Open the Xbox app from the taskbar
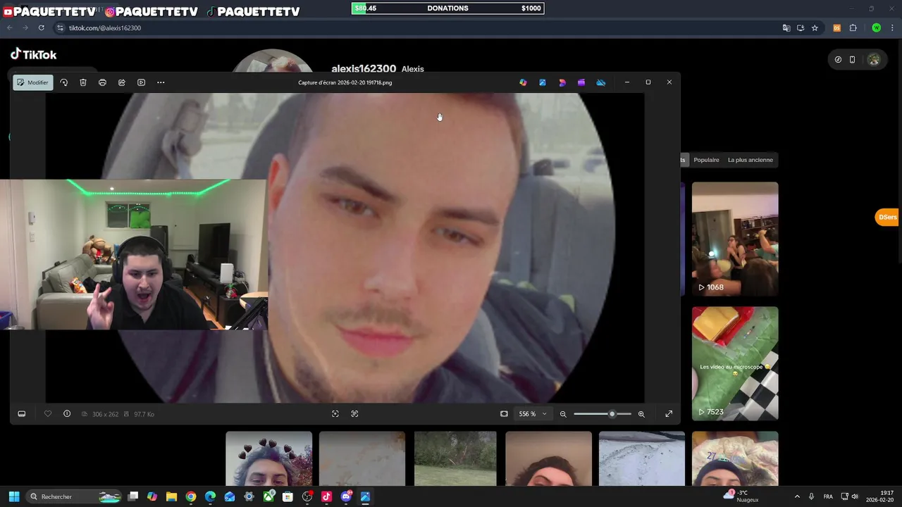 click(268, 496)
